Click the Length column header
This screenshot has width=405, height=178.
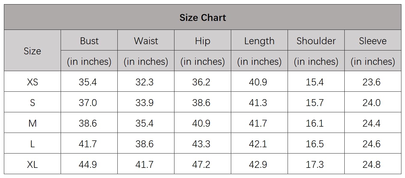click(259, 41)
